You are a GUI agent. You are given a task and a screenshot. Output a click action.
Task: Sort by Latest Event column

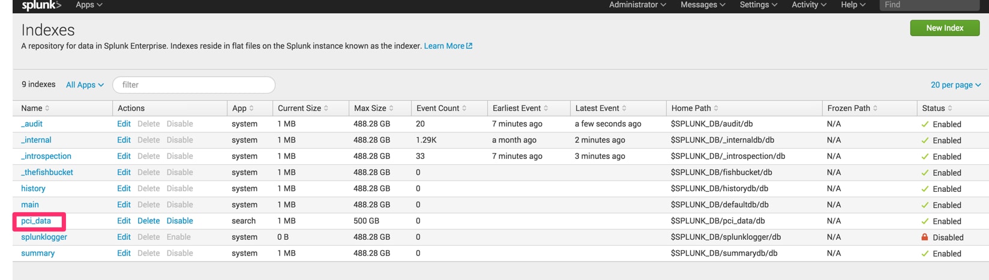(x=601, y=109)
